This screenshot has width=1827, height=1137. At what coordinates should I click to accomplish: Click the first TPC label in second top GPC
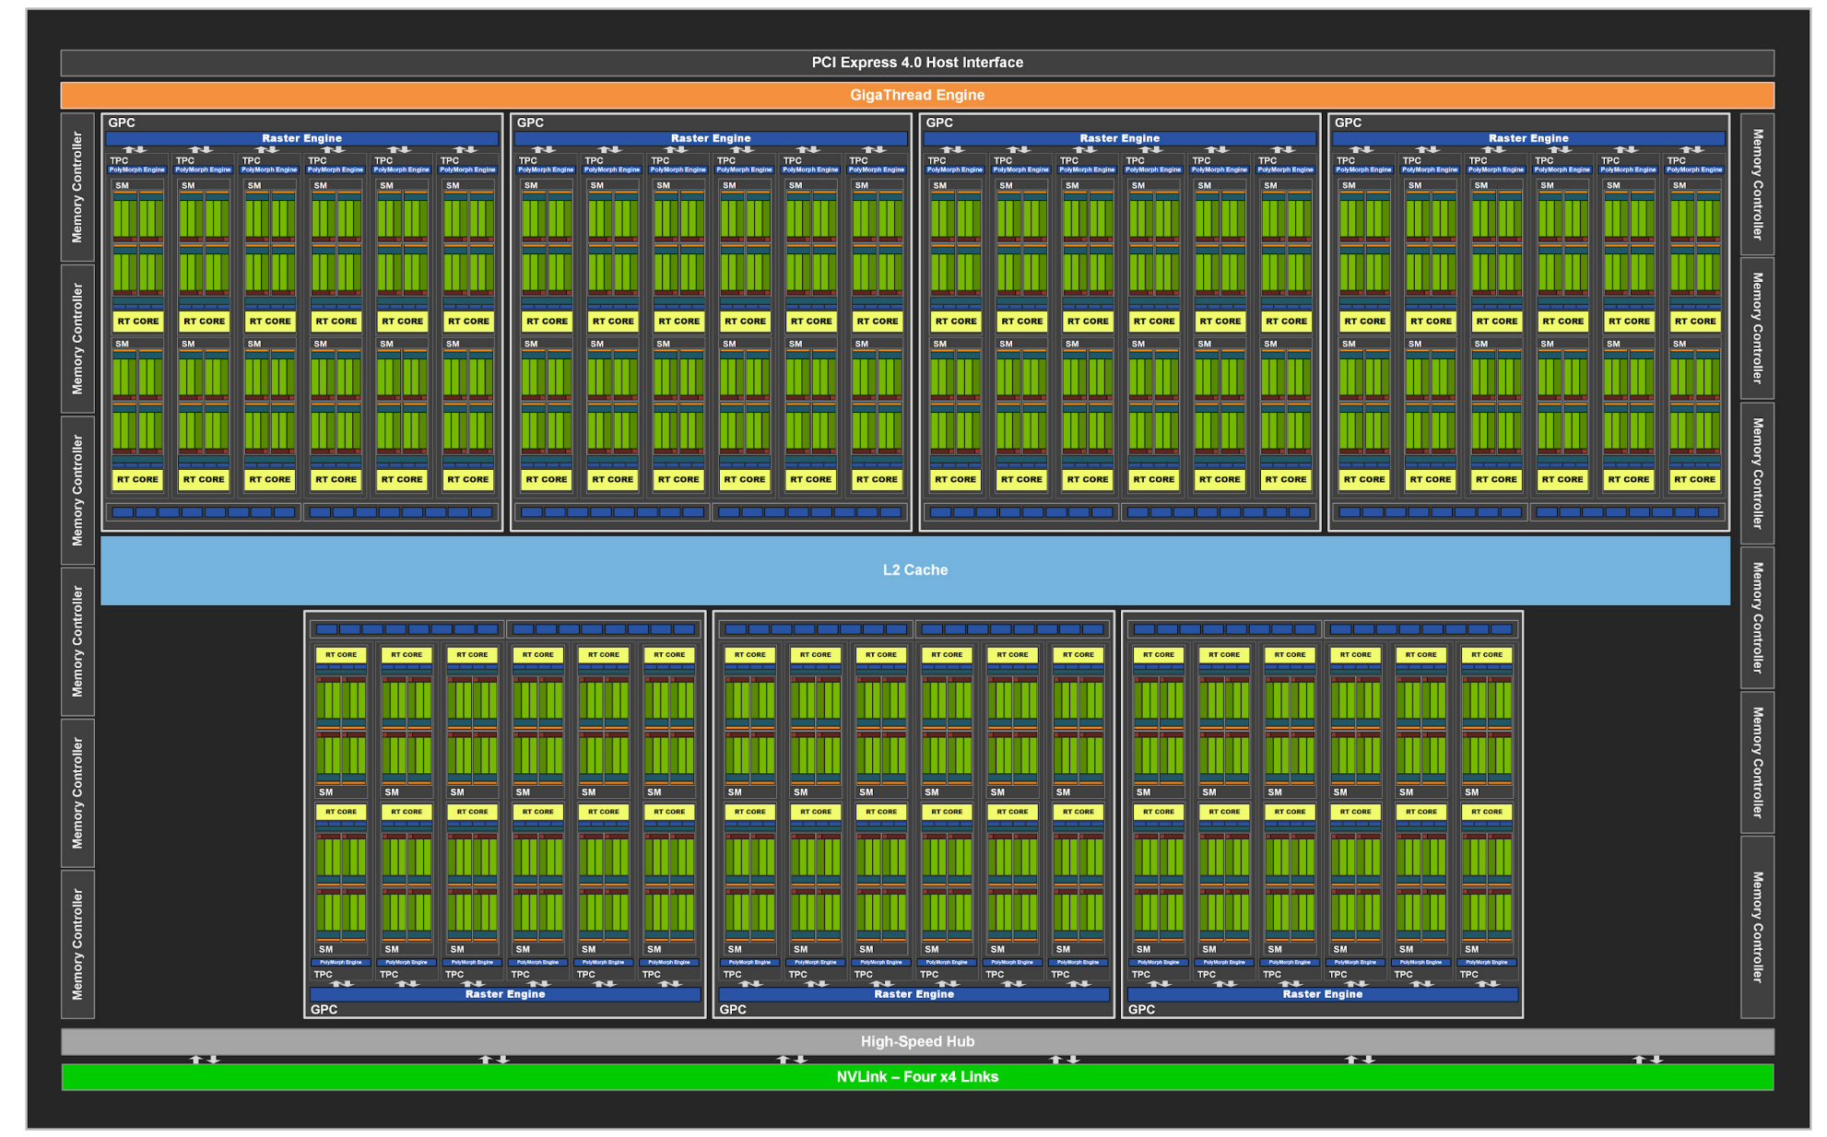(528, 160)
